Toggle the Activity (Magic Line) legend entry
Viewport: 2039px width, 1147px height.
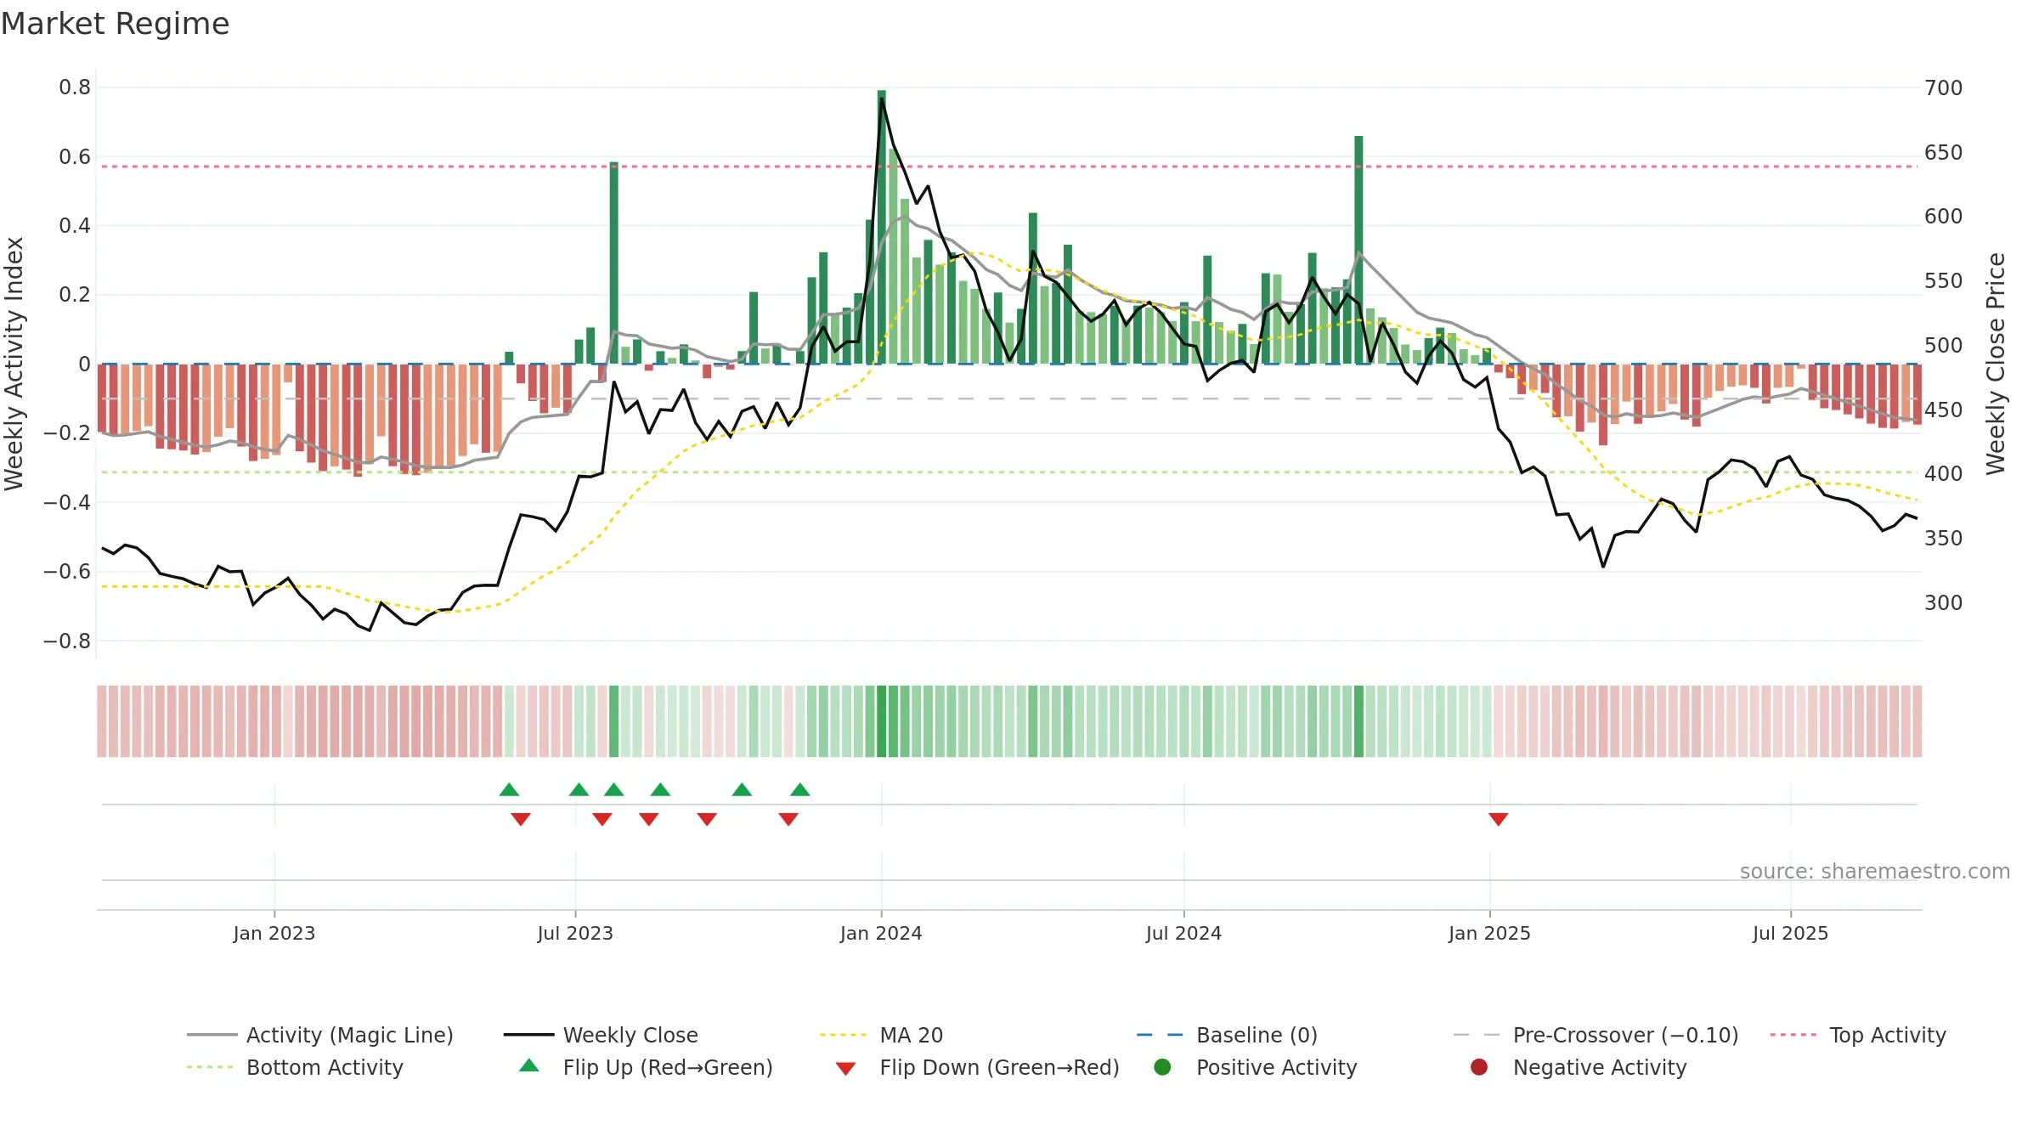tap(320, 1035)
